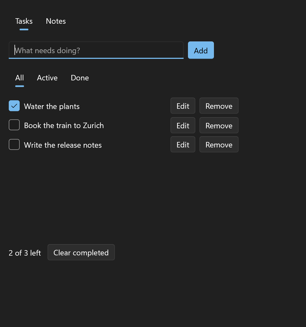This screenshot has width=306, height=327.
Task: Open the Notes tab
Action: [56, 21]
